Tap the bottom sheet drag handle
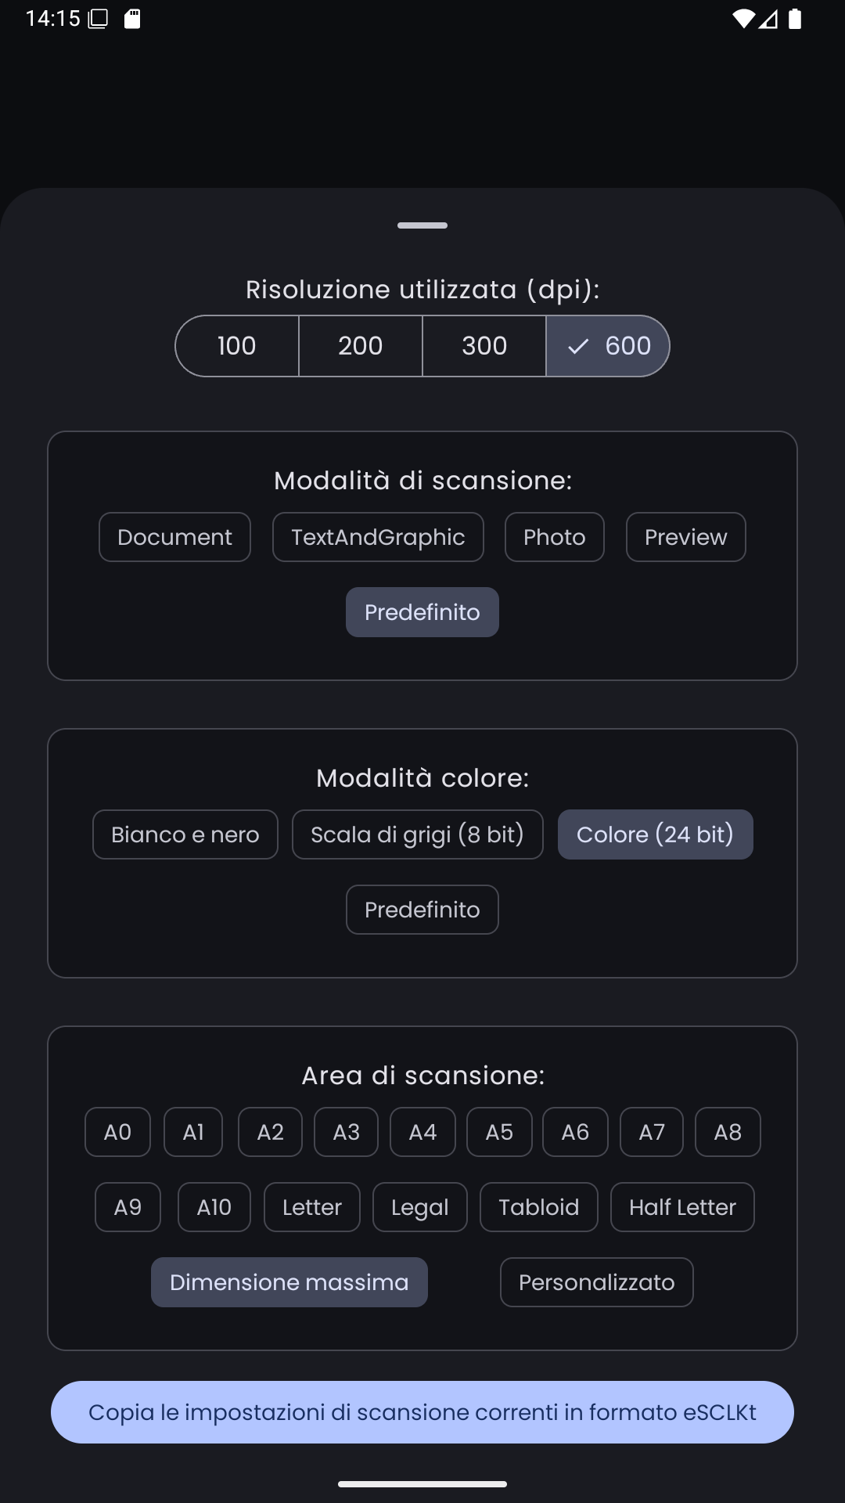 click(x=422, y=225)
